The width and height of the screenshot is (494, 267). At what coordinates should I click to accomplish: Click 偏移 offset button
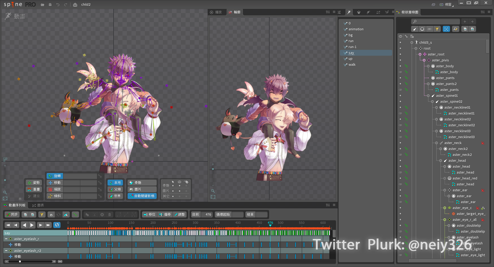[165, 215]
